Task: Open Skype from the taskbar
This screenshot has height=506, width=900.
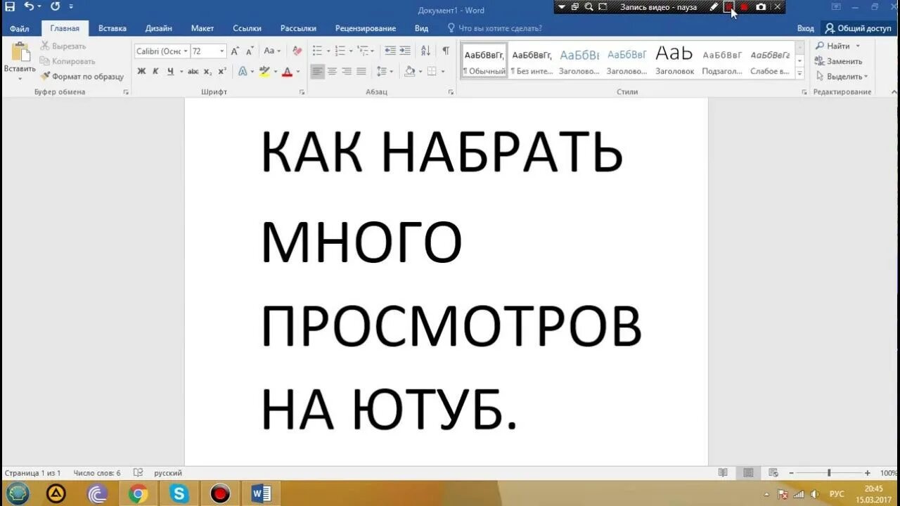Action: pyautogui.click(x=179, y=494)
